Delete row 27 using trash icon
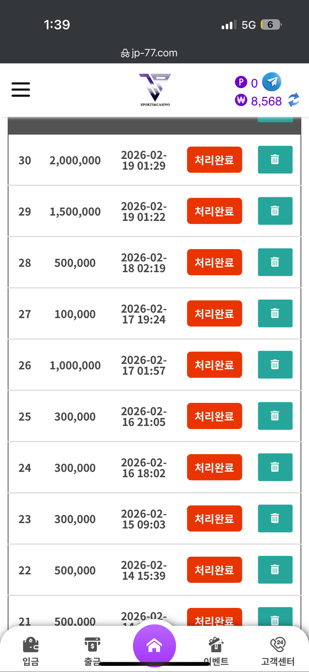309x672 pixels. (x=275, y=313)
